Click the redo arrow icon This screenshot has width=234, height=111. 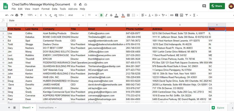12,15
